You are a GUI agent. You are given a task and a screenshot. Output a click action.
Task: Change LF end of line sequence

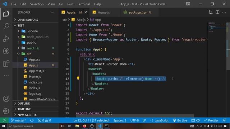coord(144,120)
